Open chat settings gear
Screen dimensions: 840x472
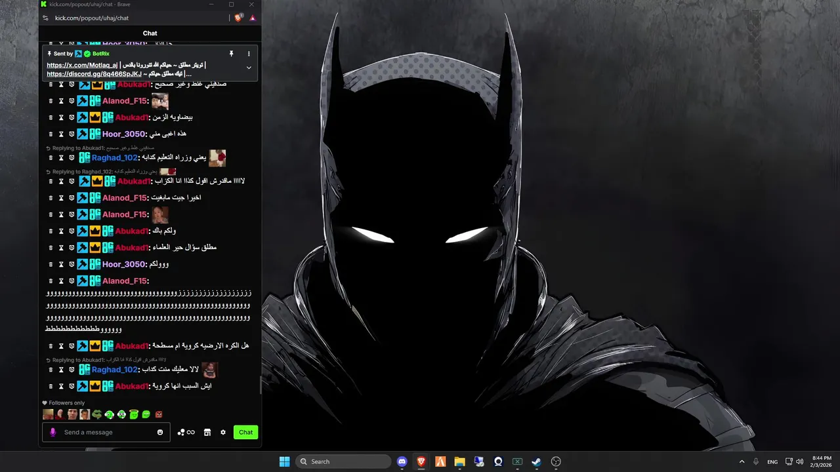pyautogui.click(x=223, y=433)
